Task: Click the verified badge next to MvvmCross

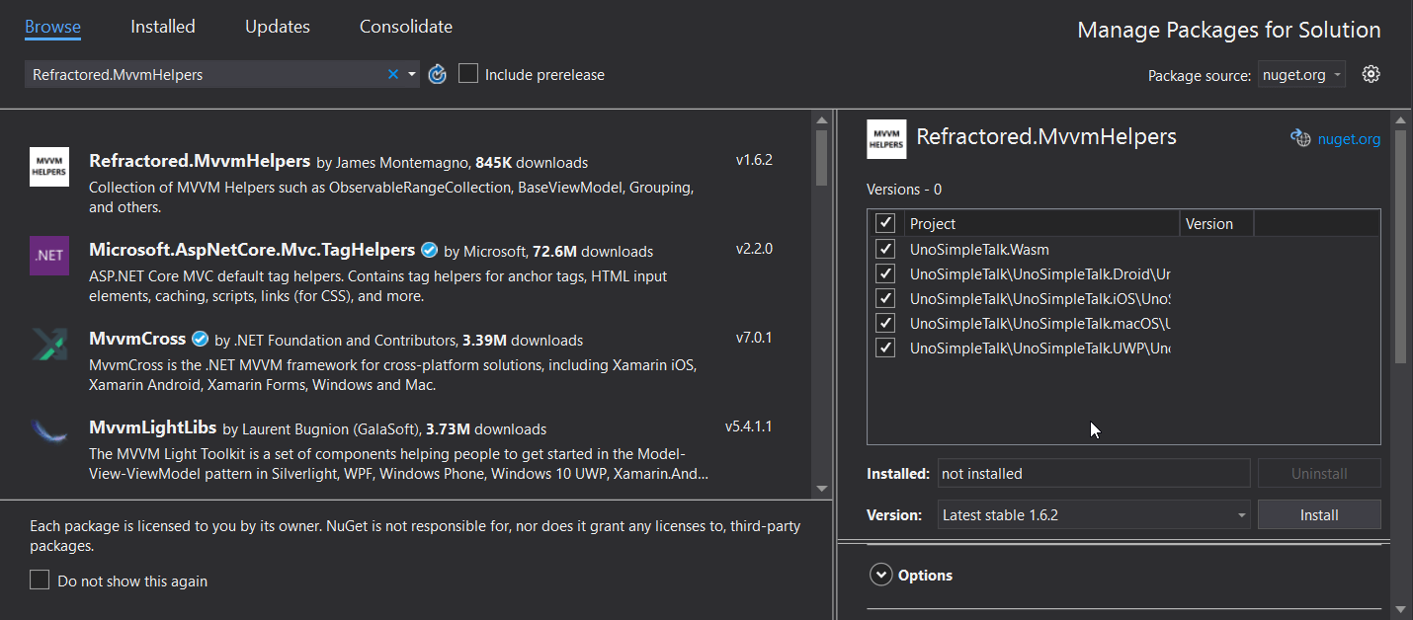Action: click(200, 339)
